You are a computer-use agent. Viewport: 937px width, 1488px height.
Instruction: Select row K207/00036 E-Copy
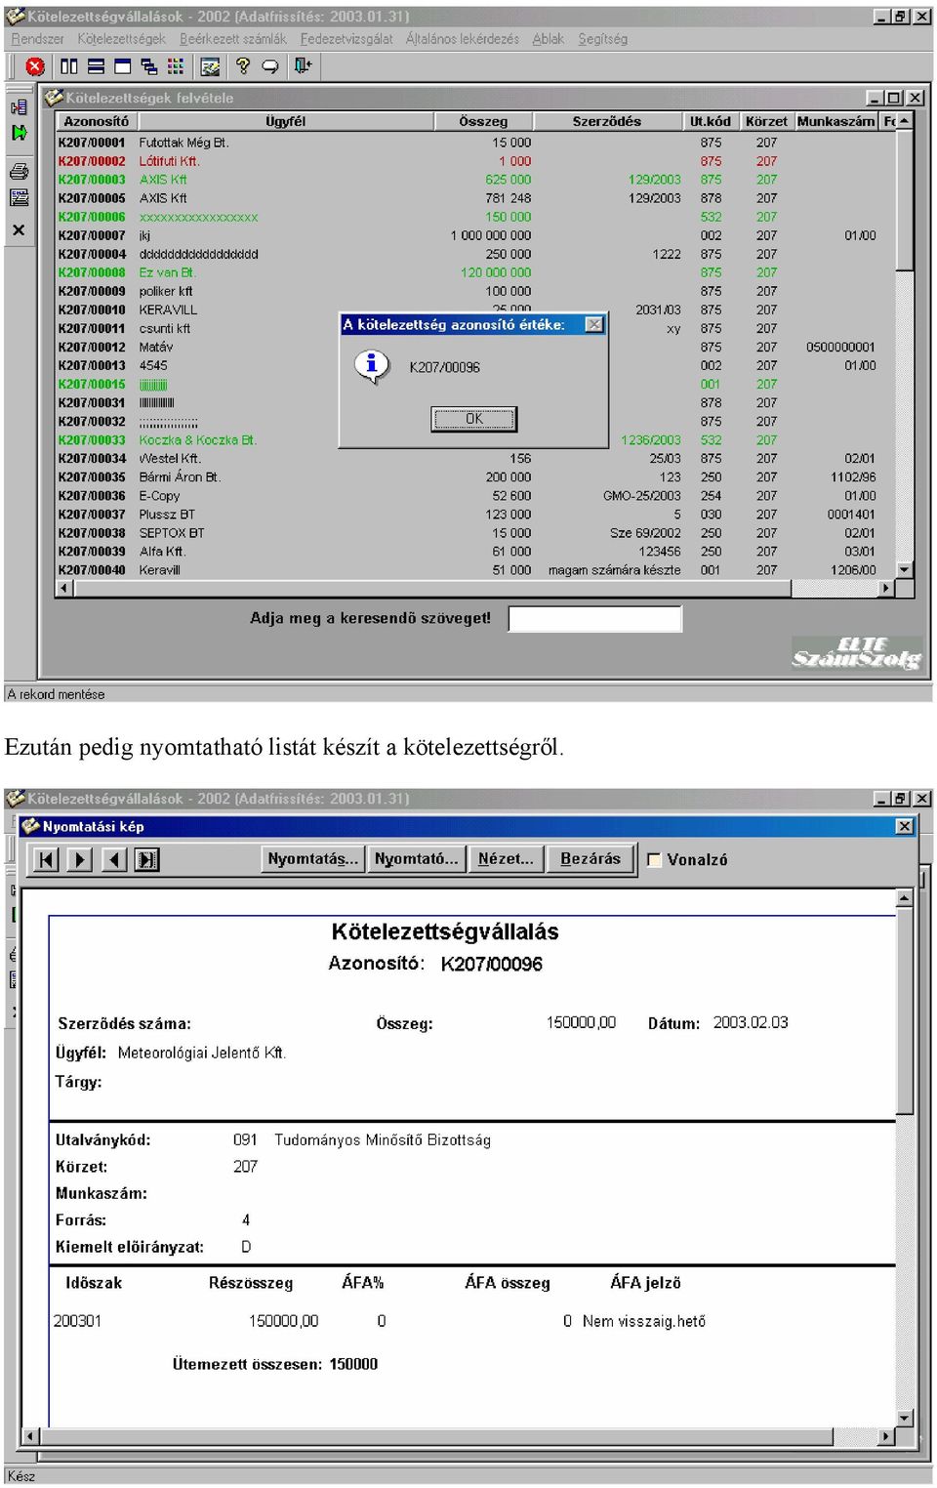[x=476, y=496]
